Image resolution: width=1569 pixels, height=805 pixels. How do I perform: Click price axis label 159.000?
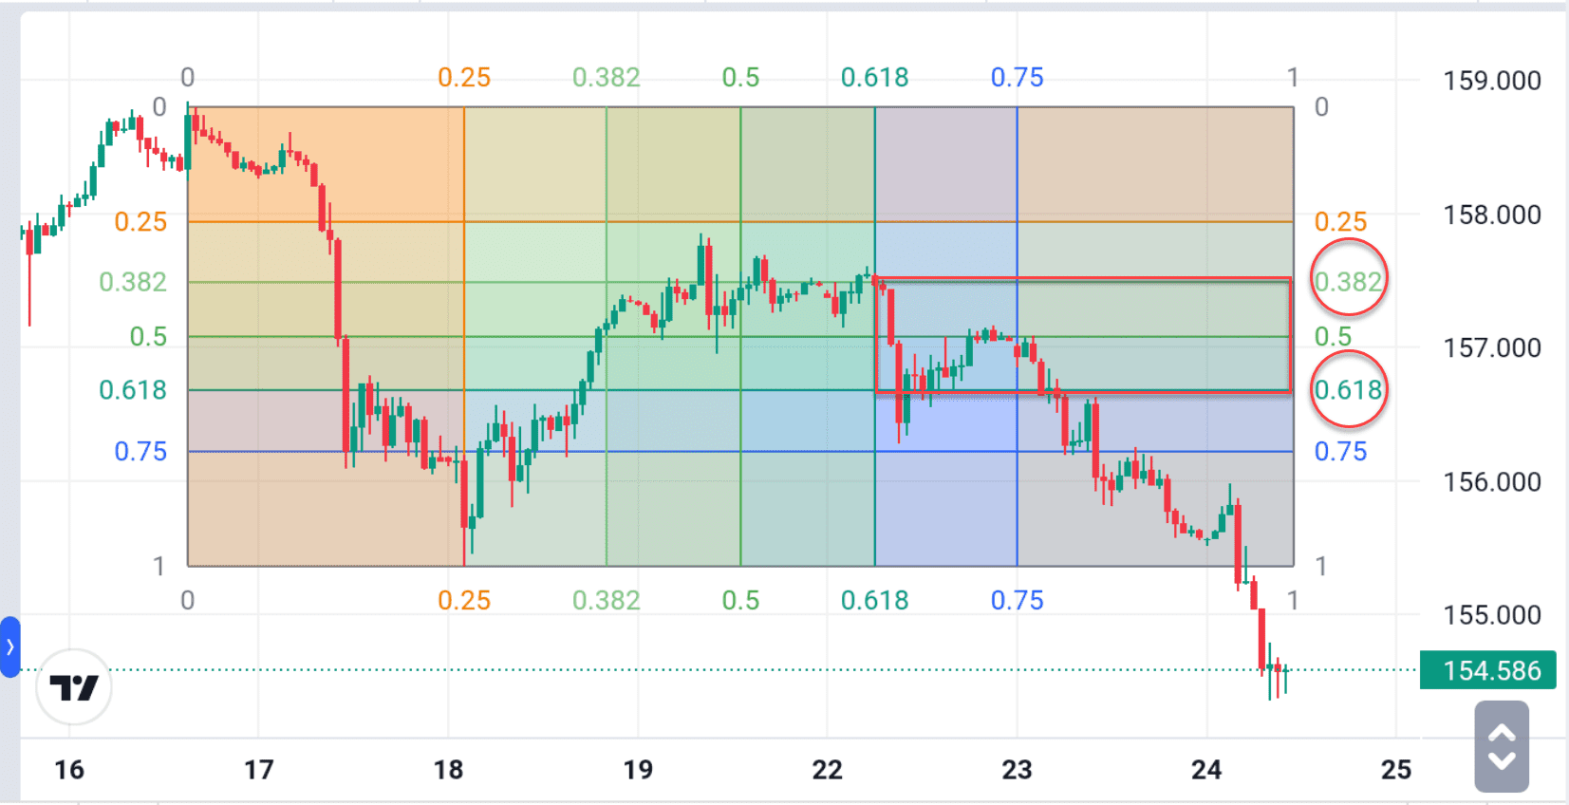[x=1492, y=81]
